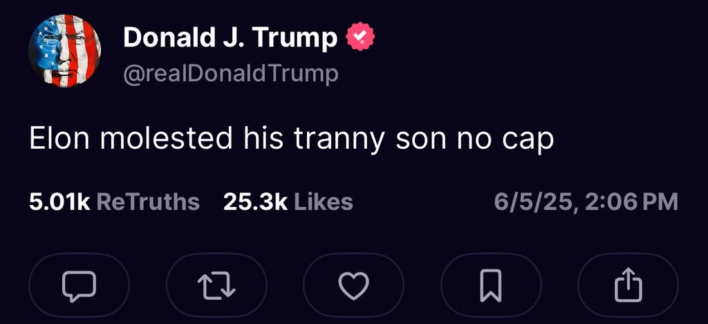Bookmark this post
Screen dimensions: 708x324
(x=490, y=285)
